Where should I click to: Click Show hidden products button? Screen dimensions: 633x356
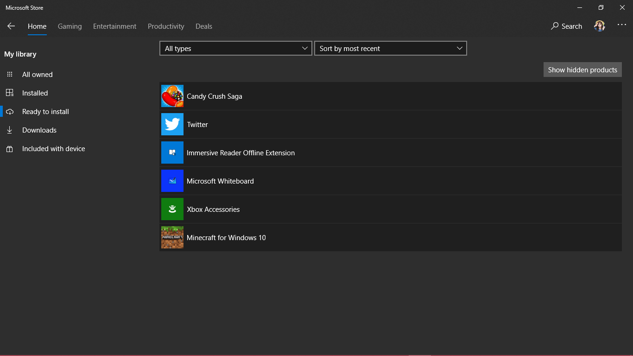[x=582, y=70]
